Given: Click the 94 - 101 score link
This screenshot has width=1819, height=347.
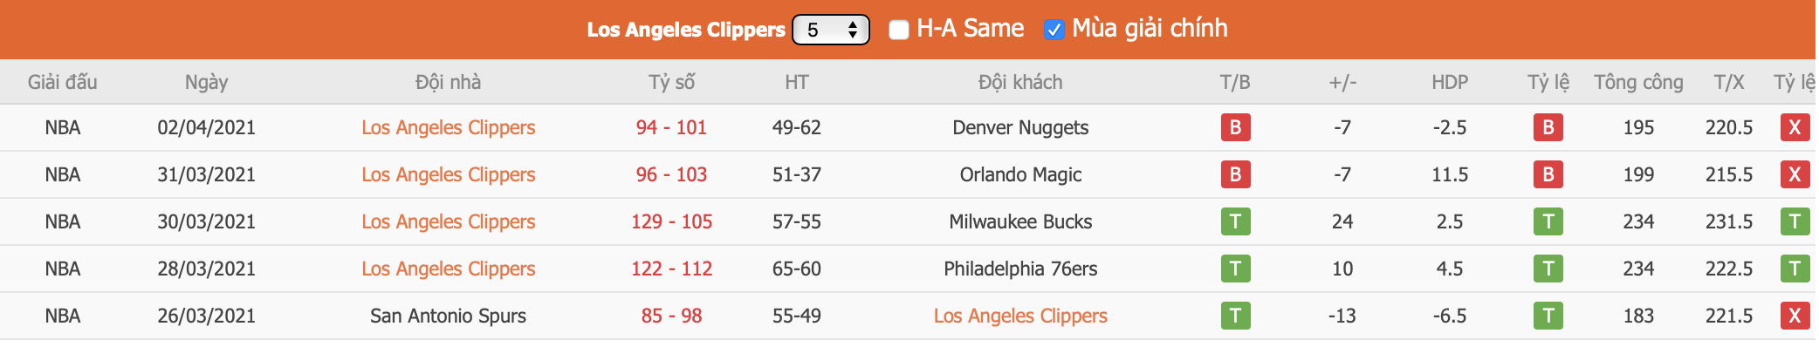Looking at the screenshot, I should click(x=671, y=127).
